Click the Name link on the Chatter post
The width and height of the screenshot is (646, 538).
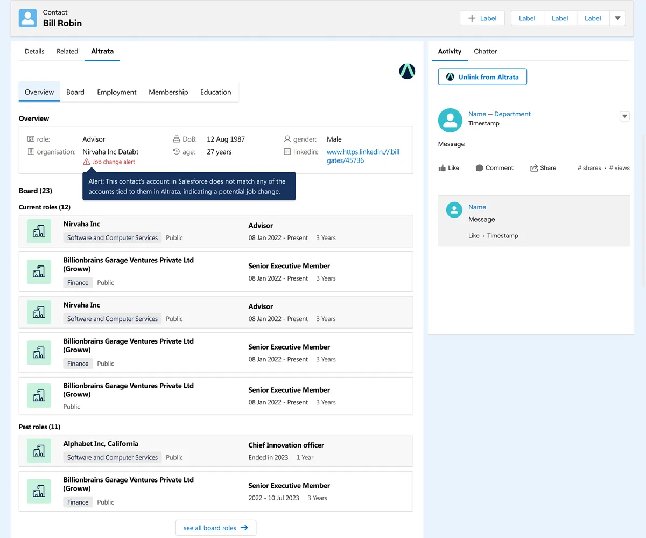[x=477, y=114]
